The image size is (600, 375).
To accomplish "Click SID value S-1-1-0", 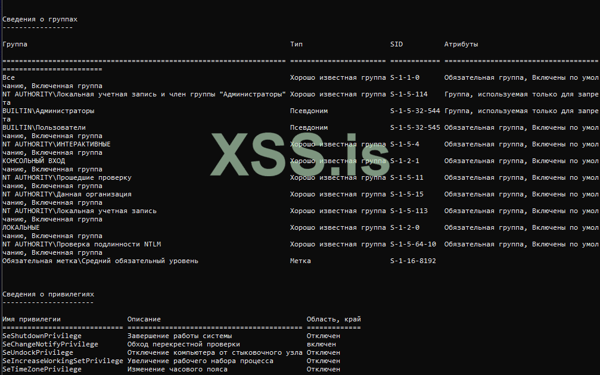I will [x=405, y=77].
